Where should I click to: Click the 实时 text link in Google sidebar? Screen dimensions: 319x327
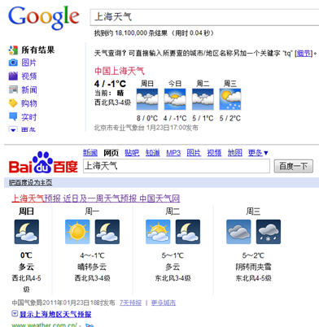point(29,117)
